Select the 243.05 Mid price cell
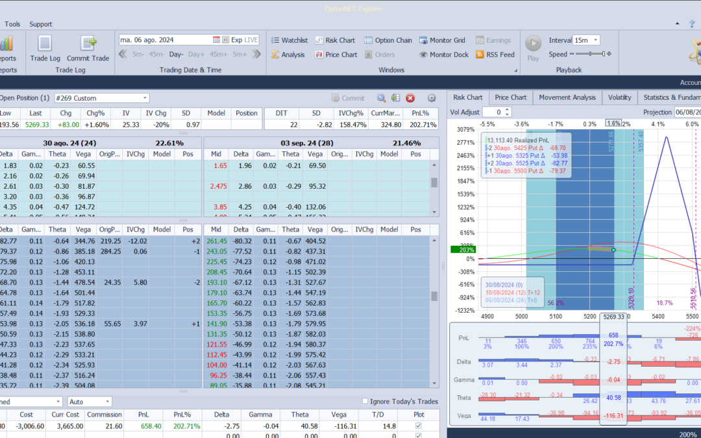Screen dimensions: 701x438 (216, 251)
